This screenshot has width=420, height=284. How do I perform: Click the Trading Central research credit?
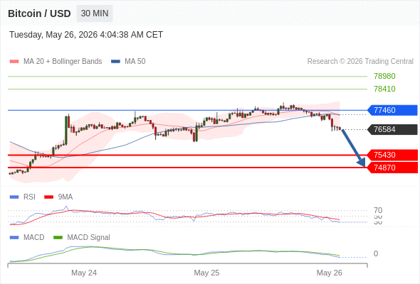[x=360, y=62]
